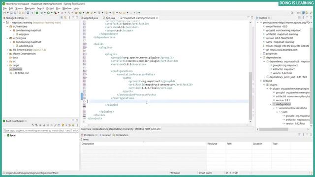Click the Location column header
The height and width of the screenshot is (177, 315).
point(261,144)
